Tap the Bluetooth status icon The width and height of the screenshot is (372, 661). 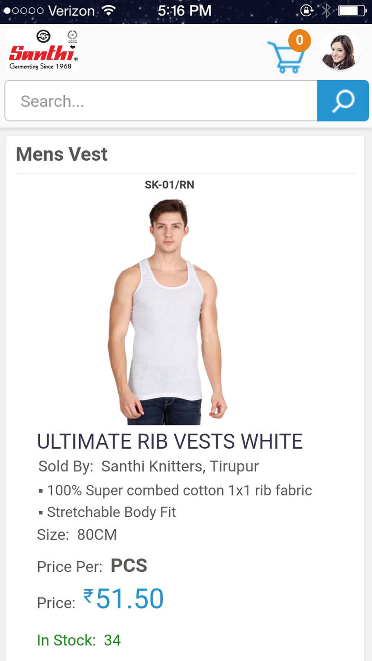click(x=326, y=10)
